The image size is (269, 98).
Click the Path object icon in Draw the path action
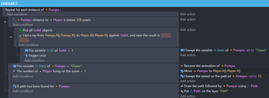[x=249, y=86]
